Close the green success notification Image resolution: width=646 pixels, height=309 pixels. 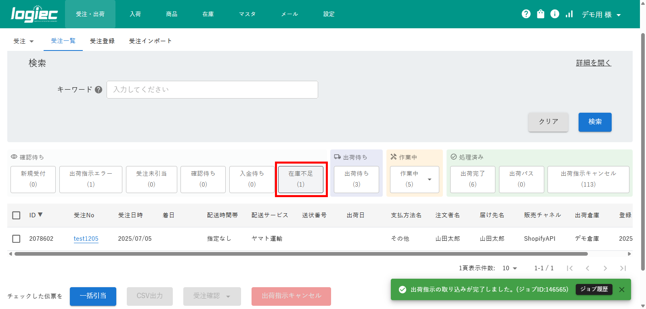[x=622, y=290]
